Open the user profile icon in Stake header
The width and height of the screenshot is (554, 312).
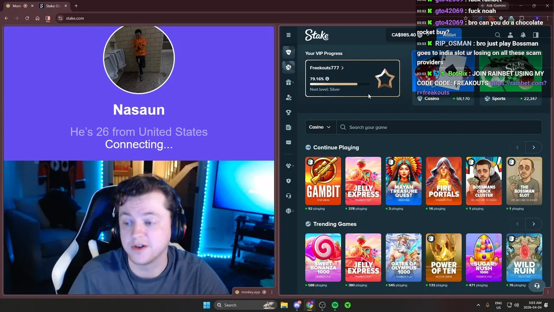(510, 35)
